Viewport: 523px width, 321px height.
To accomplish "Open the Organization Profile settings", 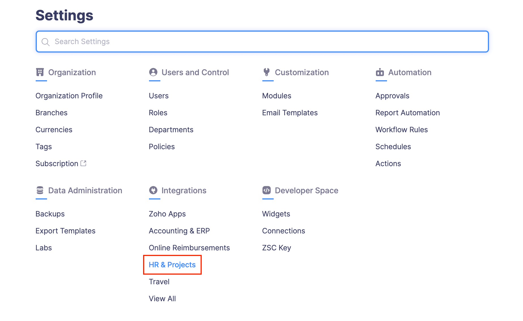I will 69,96.
